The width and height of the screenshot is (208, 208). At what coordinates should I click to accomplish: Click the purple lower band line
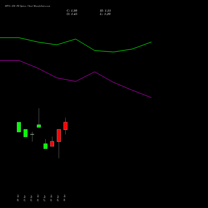76,81
